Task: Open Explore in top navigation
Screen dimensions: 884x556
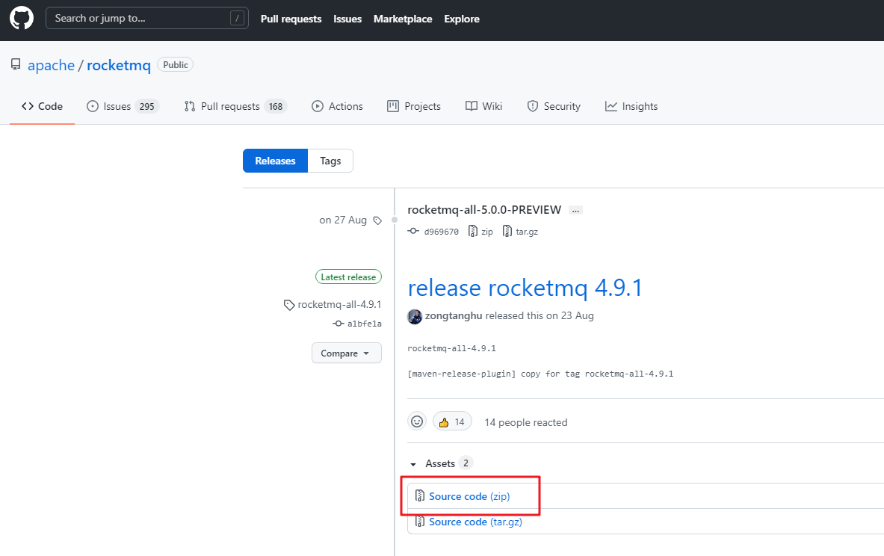Action: pos(462,19)
